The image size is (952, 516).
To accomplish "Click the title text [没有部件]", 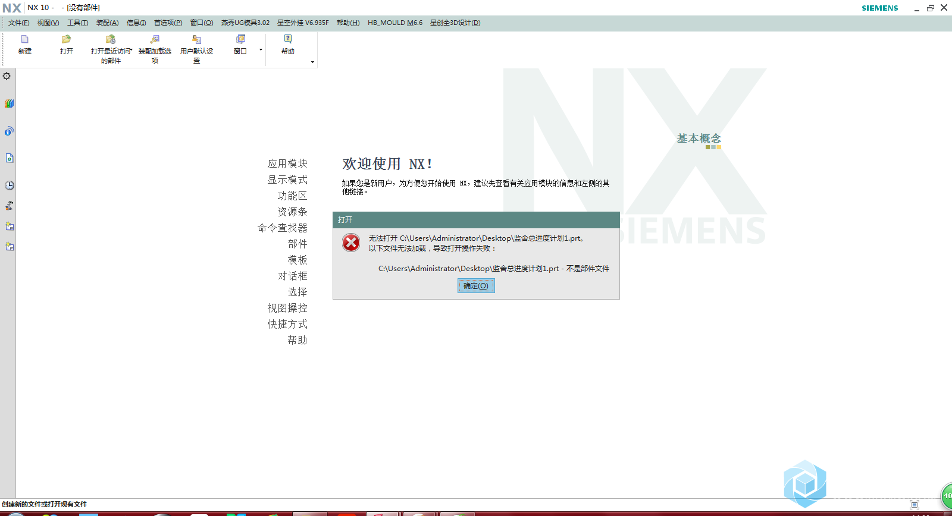I will (83, 8).
